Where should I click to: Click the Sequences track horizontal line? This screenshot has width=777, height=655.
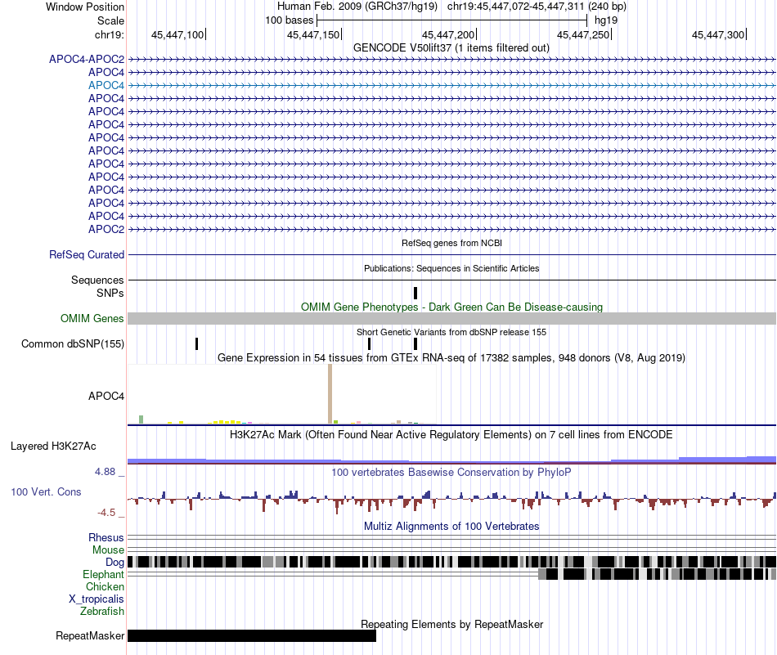point(451,280)
